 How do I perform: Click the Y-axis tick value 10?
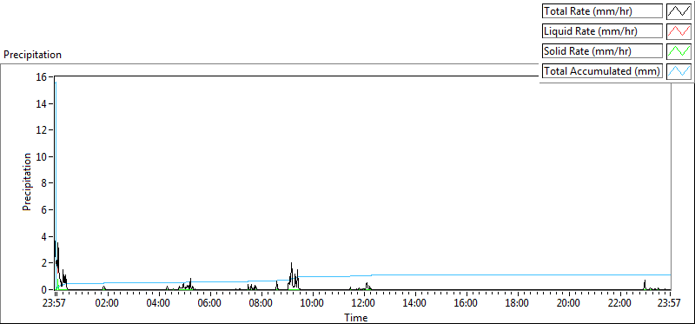(42, 157)
